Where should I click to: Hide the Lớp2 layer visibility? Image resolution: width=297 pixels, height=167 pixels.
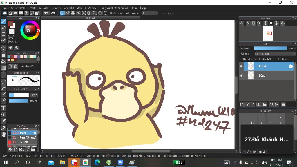(x=241, y=66)
